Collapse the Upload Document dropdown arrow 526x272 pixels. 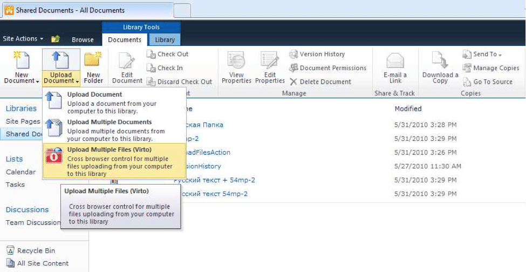click(77, 81)
